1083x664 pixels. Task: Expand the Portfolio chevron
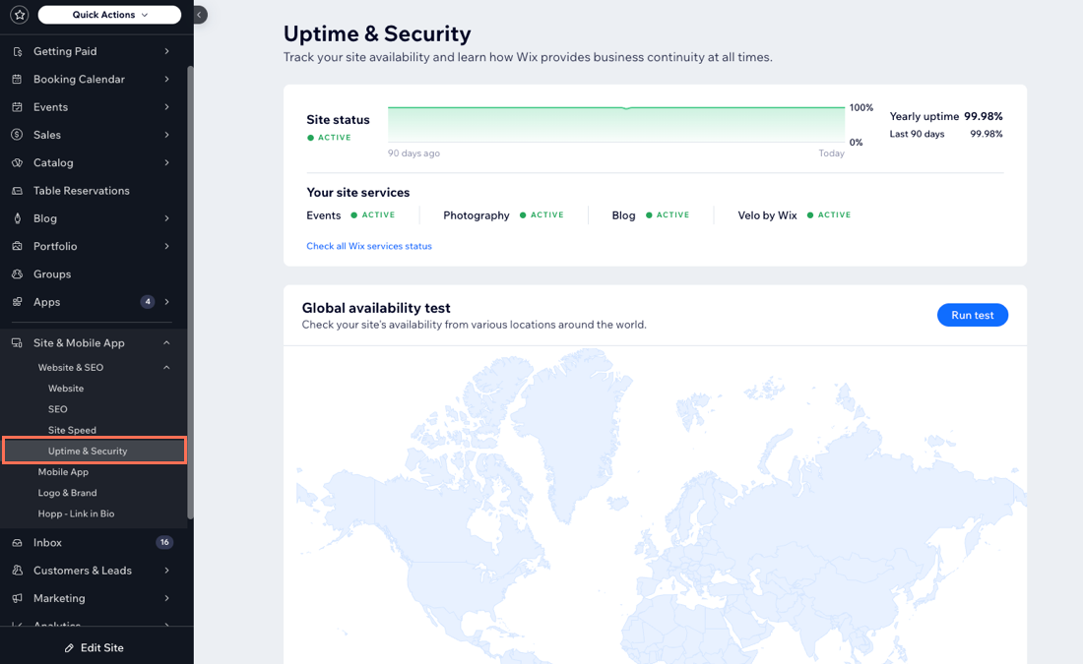click(x=167, y=246)
